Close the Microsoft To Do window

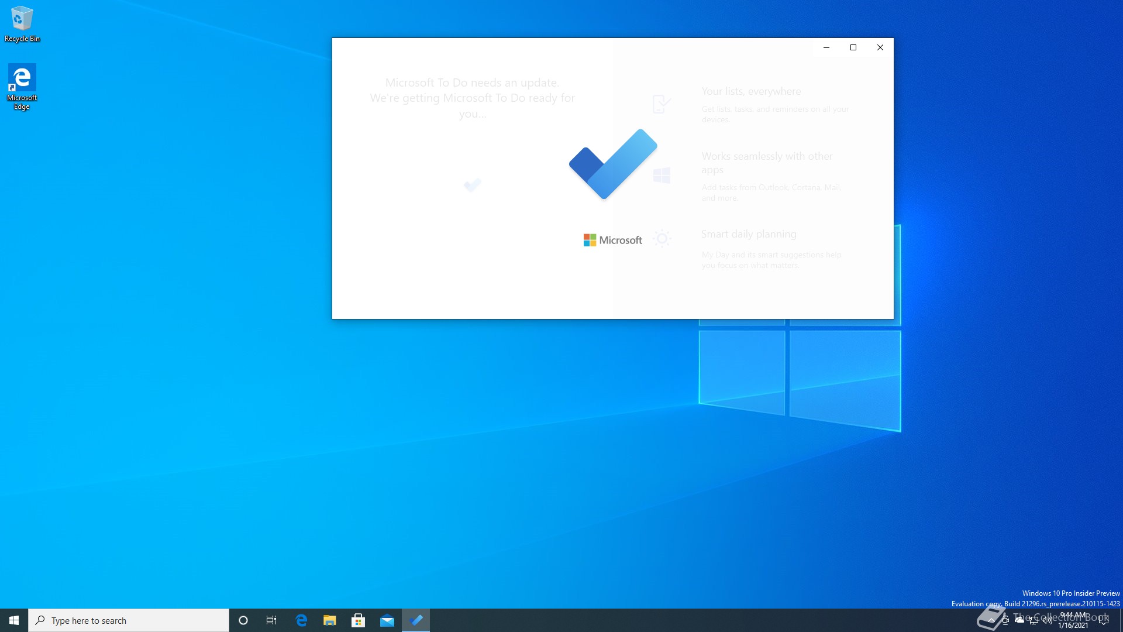[x=880, y=47]
